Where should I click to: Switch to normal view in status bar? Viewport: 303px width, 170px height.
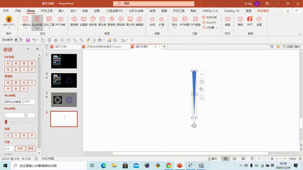pyautogui.click(x=225, y=159)
